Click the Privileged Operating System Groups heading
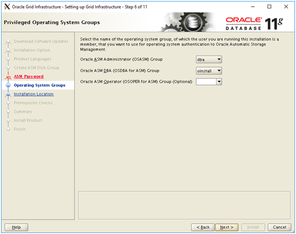Screen dimensions: 296x234 click(x=52, y=22)
